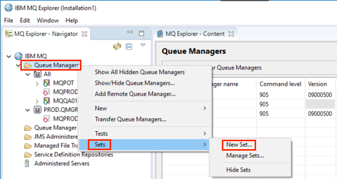Click the Collapse All icon in Navigator
This screenshot has width=337, height=179.
point(129,47)
